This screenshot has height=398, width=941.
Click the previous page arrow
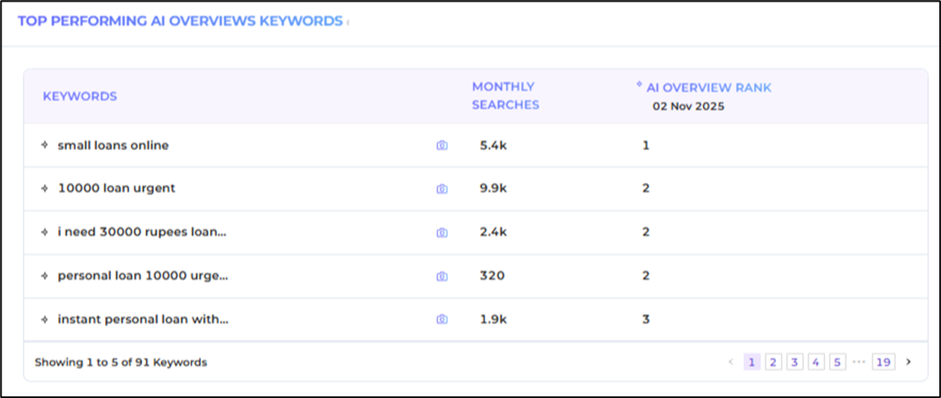[x=730, y=361]
